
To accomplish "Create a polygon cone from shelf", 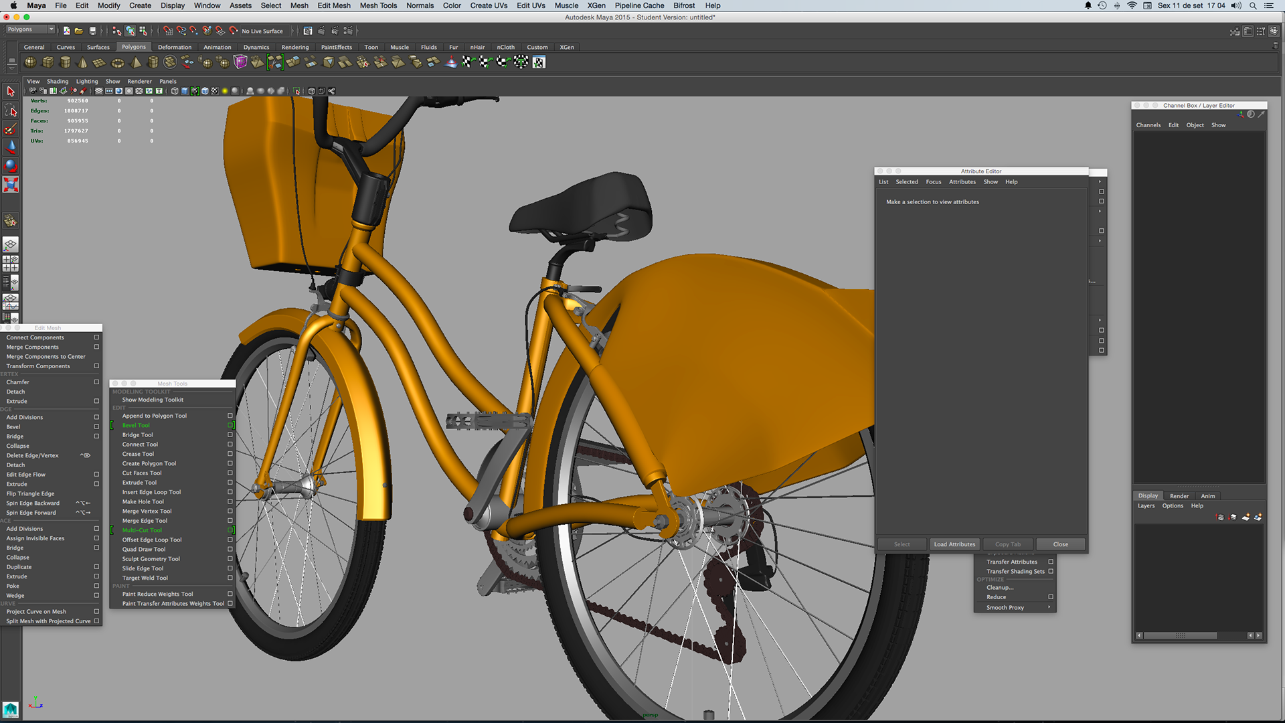I will click(x=83, y=62).
